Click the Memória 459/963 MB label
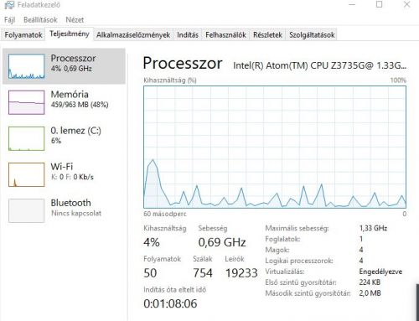 click(80, 105)
